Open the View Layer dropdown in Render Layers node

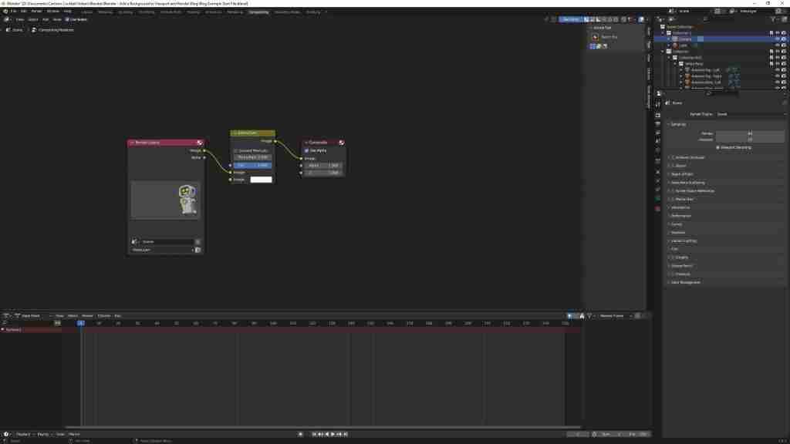point(162,250)
